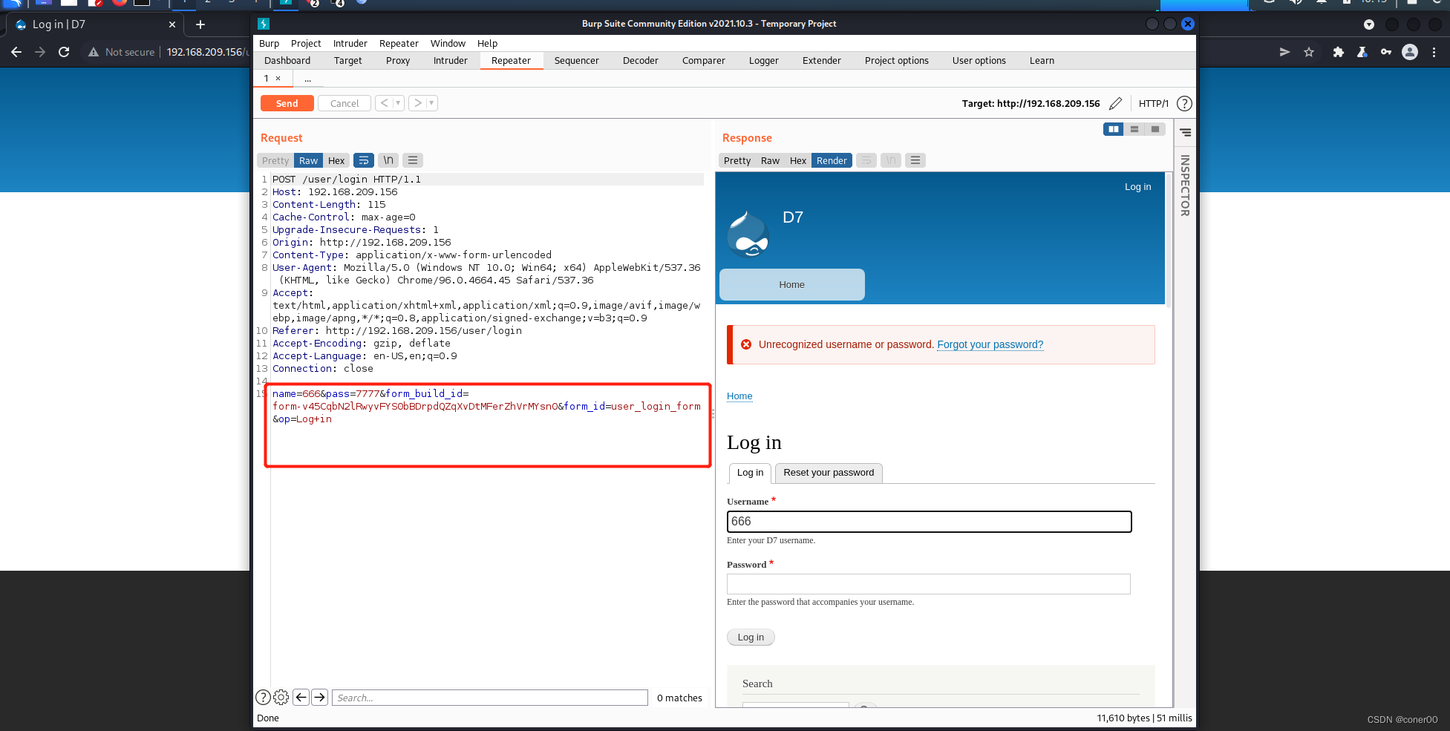Click the Home breadcrumb link in rendered page
Image resolution: width=1450 pixels, height=731 pixels.
click(x=739, y=396)
